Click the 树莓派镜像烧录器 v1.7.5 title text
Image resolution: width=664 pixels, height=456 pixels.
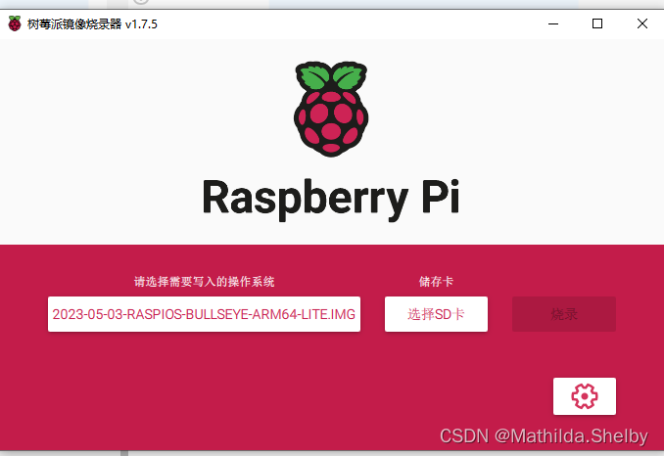click(92, 24)
